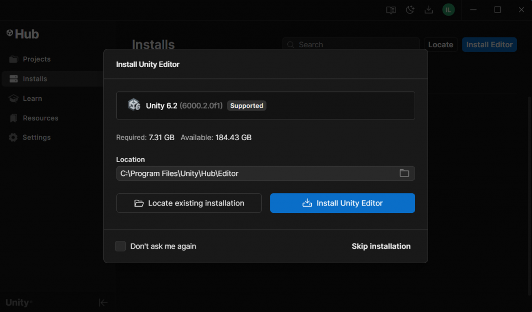Click the Learn graduation cap icon
This screenshot has width=532, height=312.
coord(14,98)
